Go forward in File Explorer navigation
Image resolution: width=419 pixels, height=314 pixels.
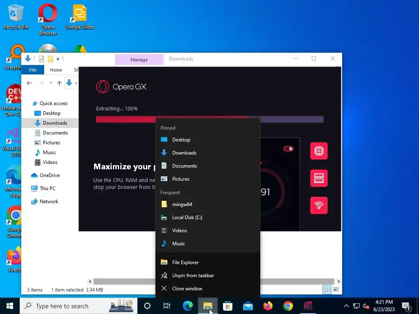[41, 83]
